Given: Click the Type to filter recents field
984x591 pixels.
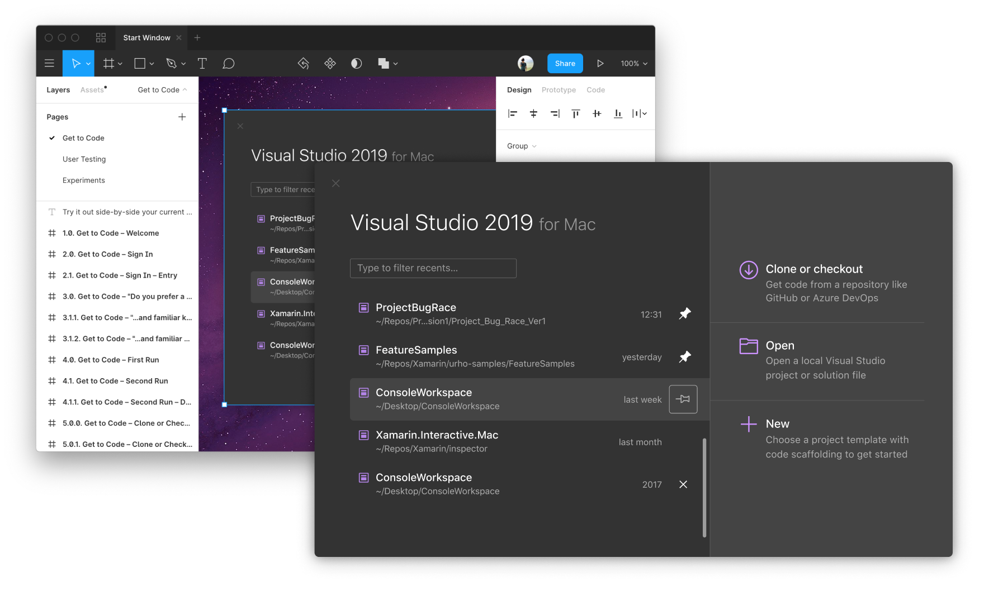Looking at the screenshot, I should click(433, 268).
